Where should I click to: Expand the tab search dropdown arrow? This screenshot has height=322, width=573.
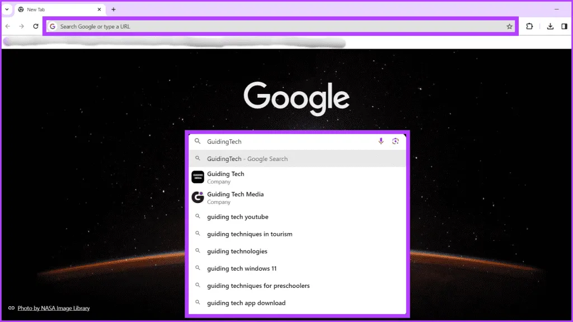point(7,10)
